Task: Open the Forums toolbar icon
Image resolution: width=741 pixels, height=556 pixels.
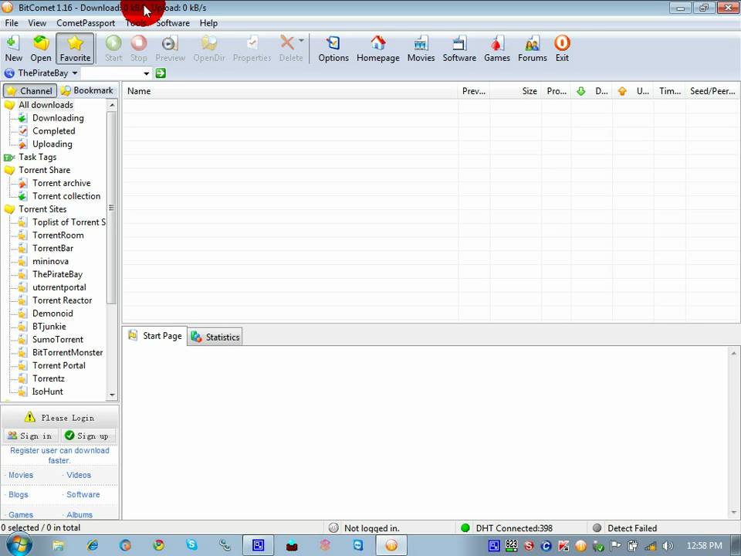Action: point(532,49)
